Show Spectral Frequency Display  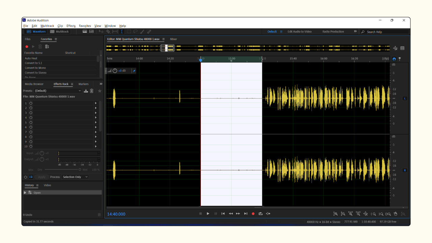click(x=85, y=31)
